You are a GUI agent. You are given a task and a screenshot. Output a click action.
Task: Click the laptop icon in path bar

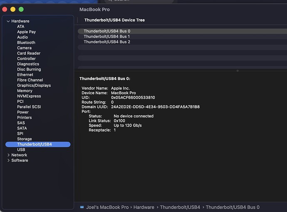82,207
